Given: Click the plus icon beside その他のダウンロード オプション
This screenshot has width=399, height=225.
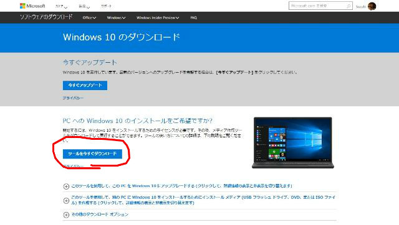Looking at the screenshot, I should pyautogui.click(x=66, y=215).
